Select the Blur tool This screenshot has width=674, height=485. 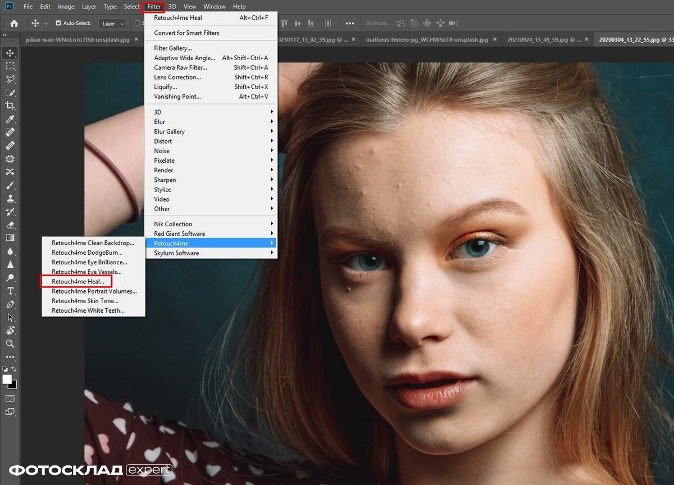point(10,251)
